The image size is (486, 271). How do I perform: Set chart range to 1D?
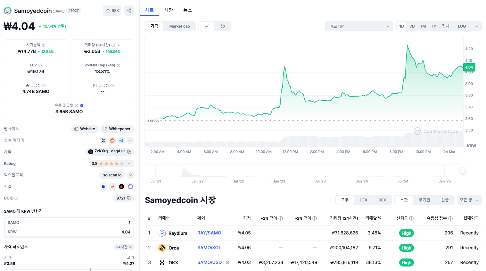point(401,26)
